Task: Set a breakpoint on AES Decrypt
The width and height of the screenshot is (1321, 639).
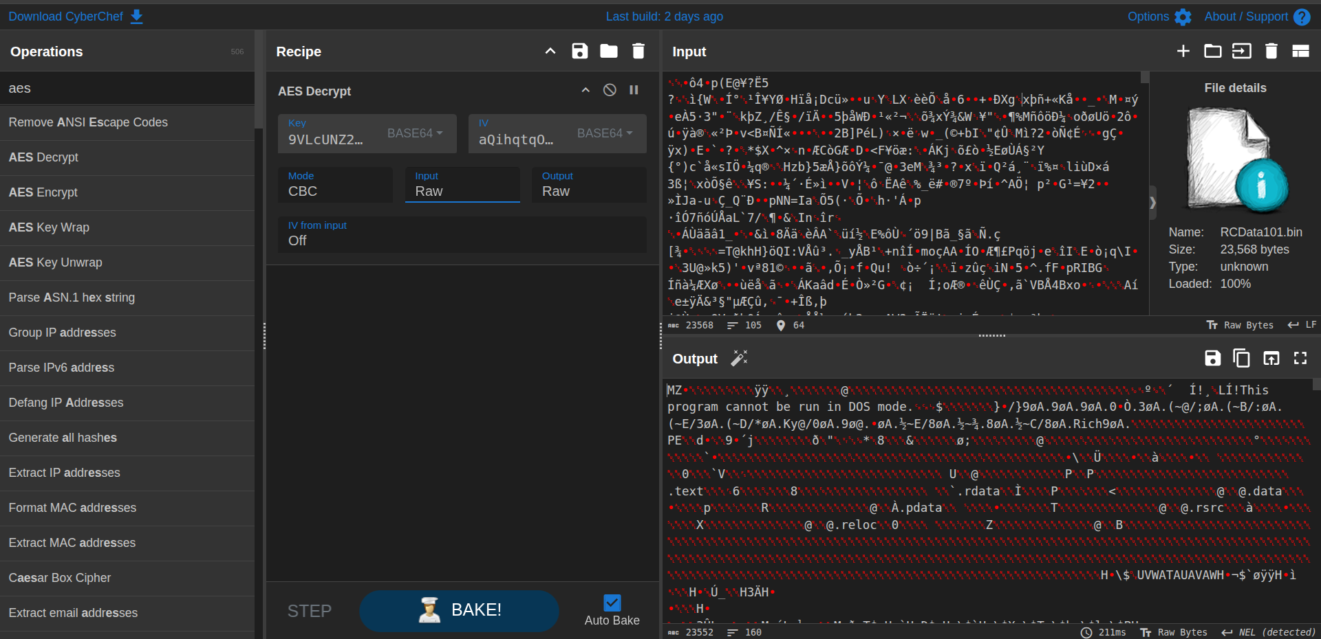Action: [634, 90]
